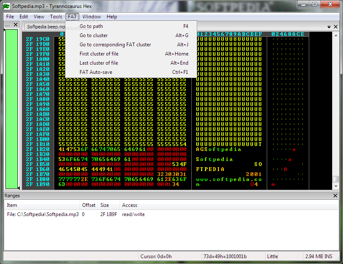Click the read/write access value

(x=133, y=214)
